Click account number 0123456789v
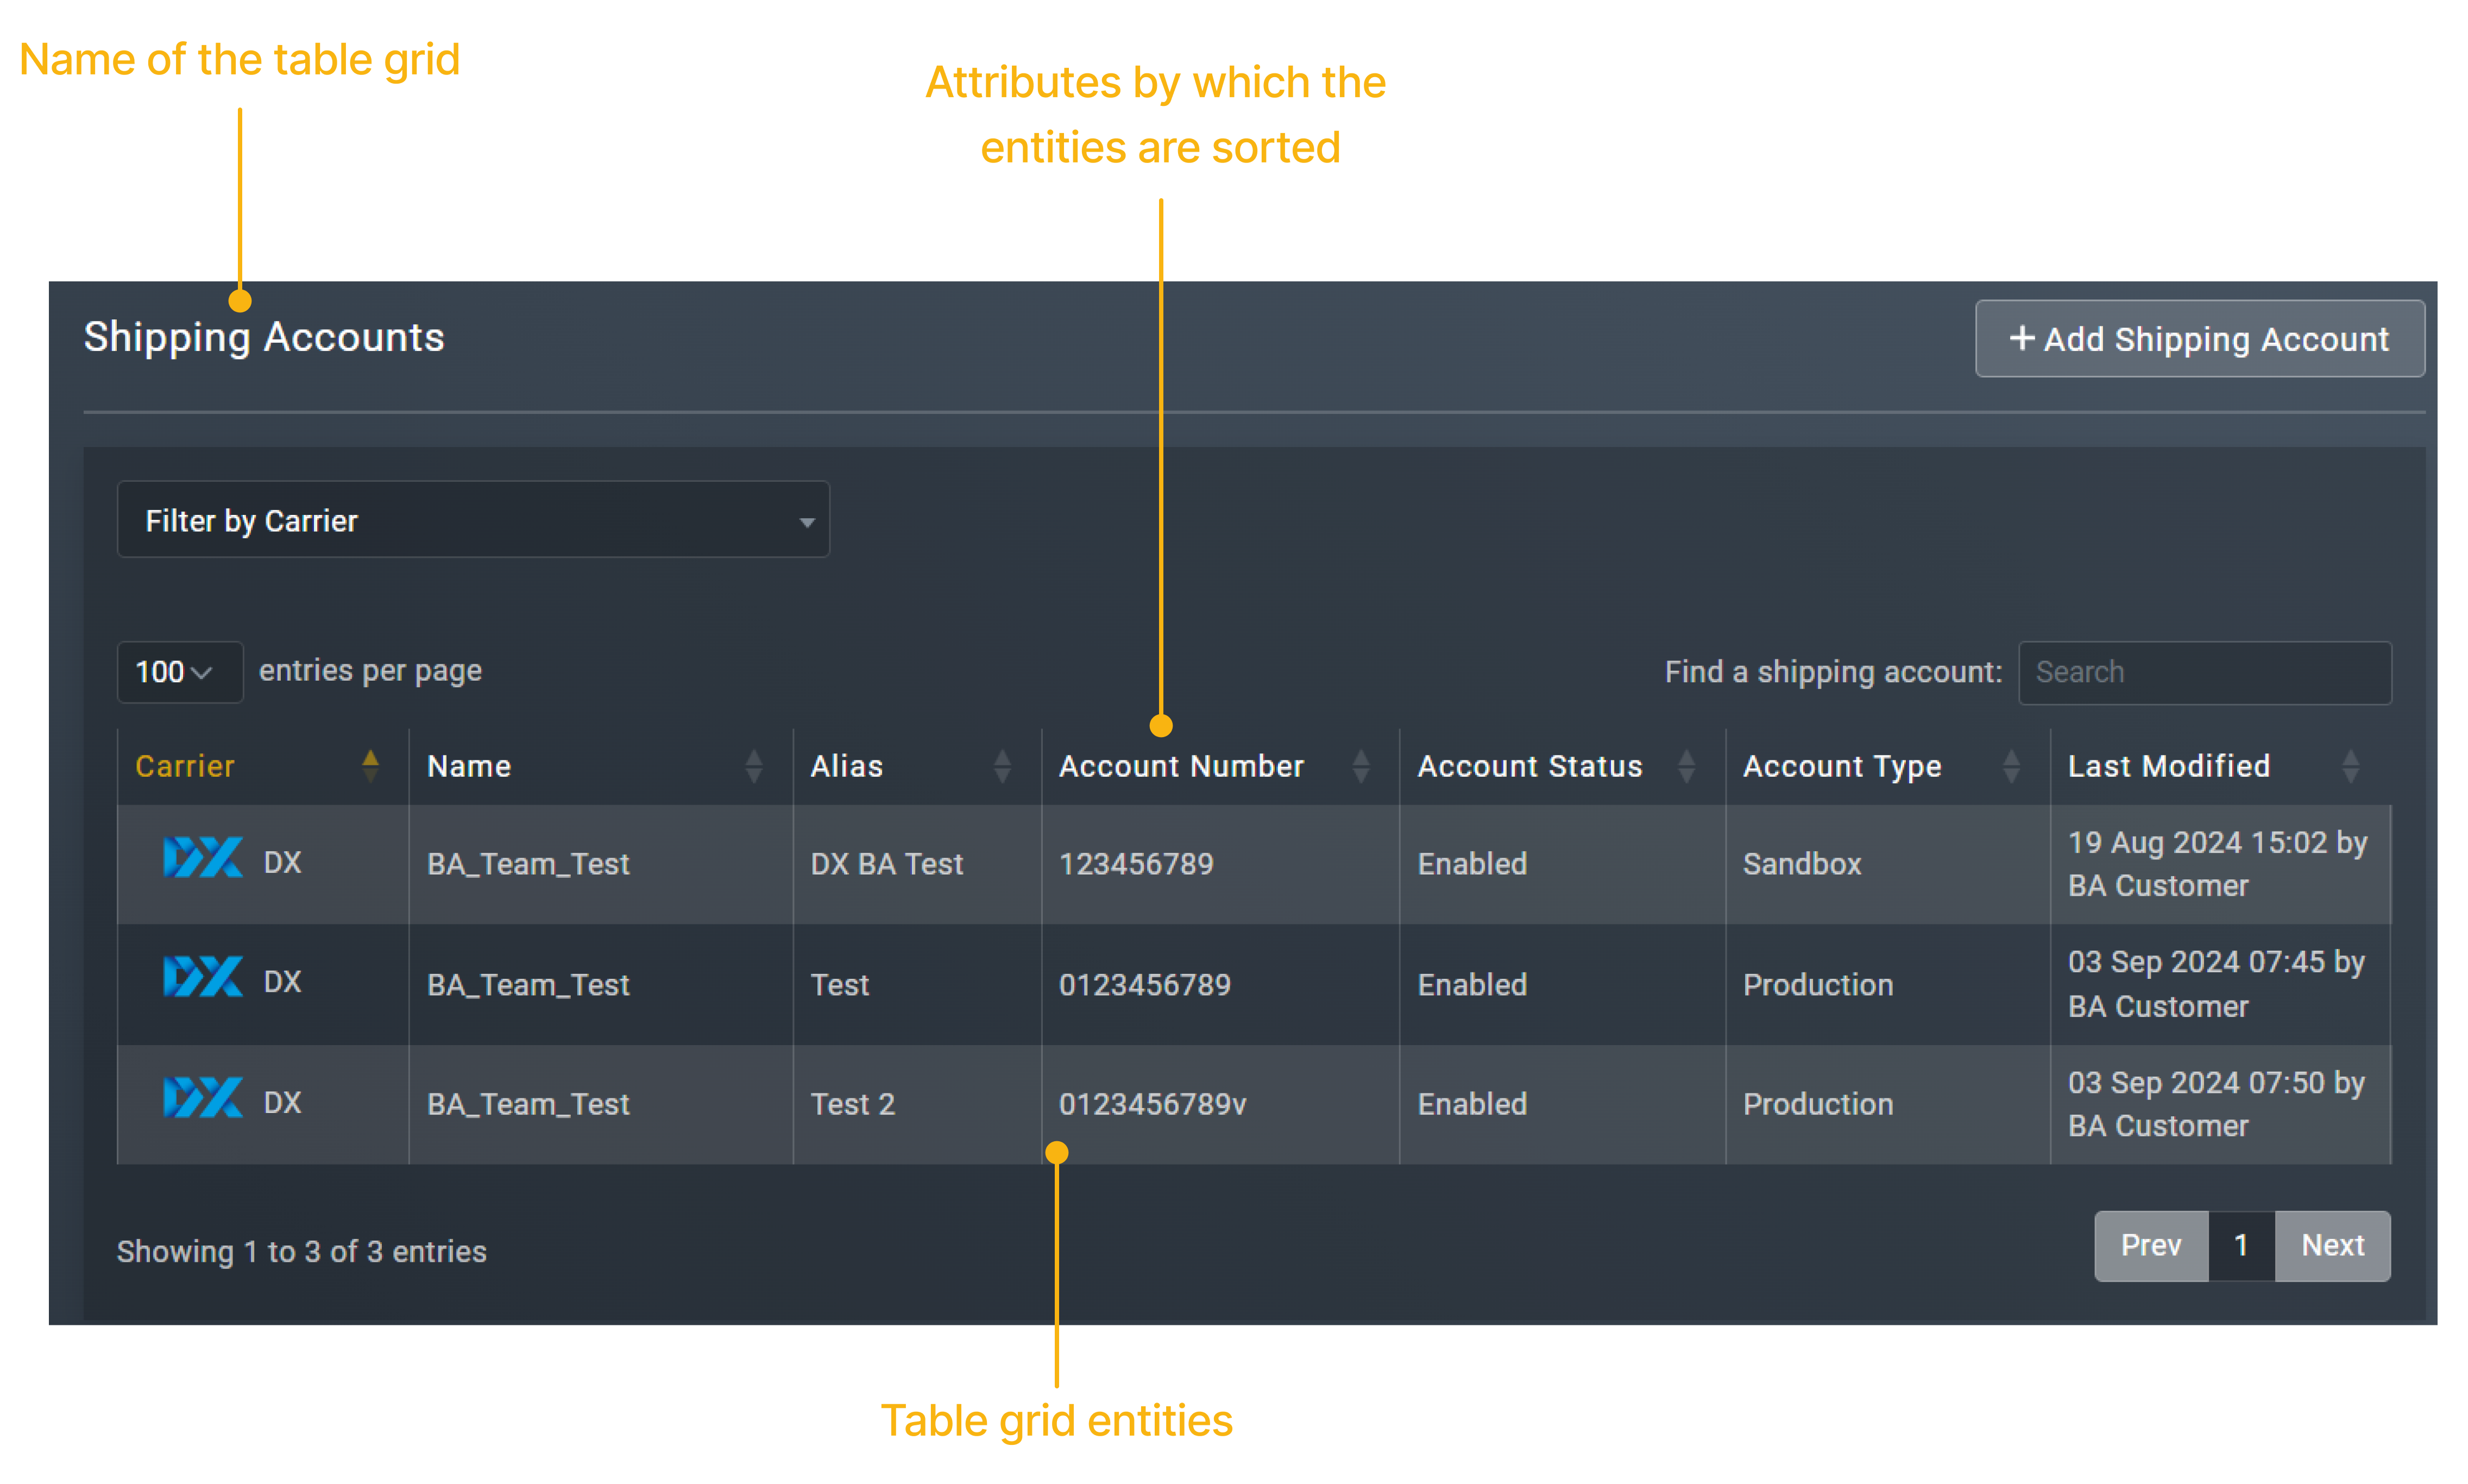This screenshot has height=1484, width=2468. pyautogui.click(x=1153, y=1104)
